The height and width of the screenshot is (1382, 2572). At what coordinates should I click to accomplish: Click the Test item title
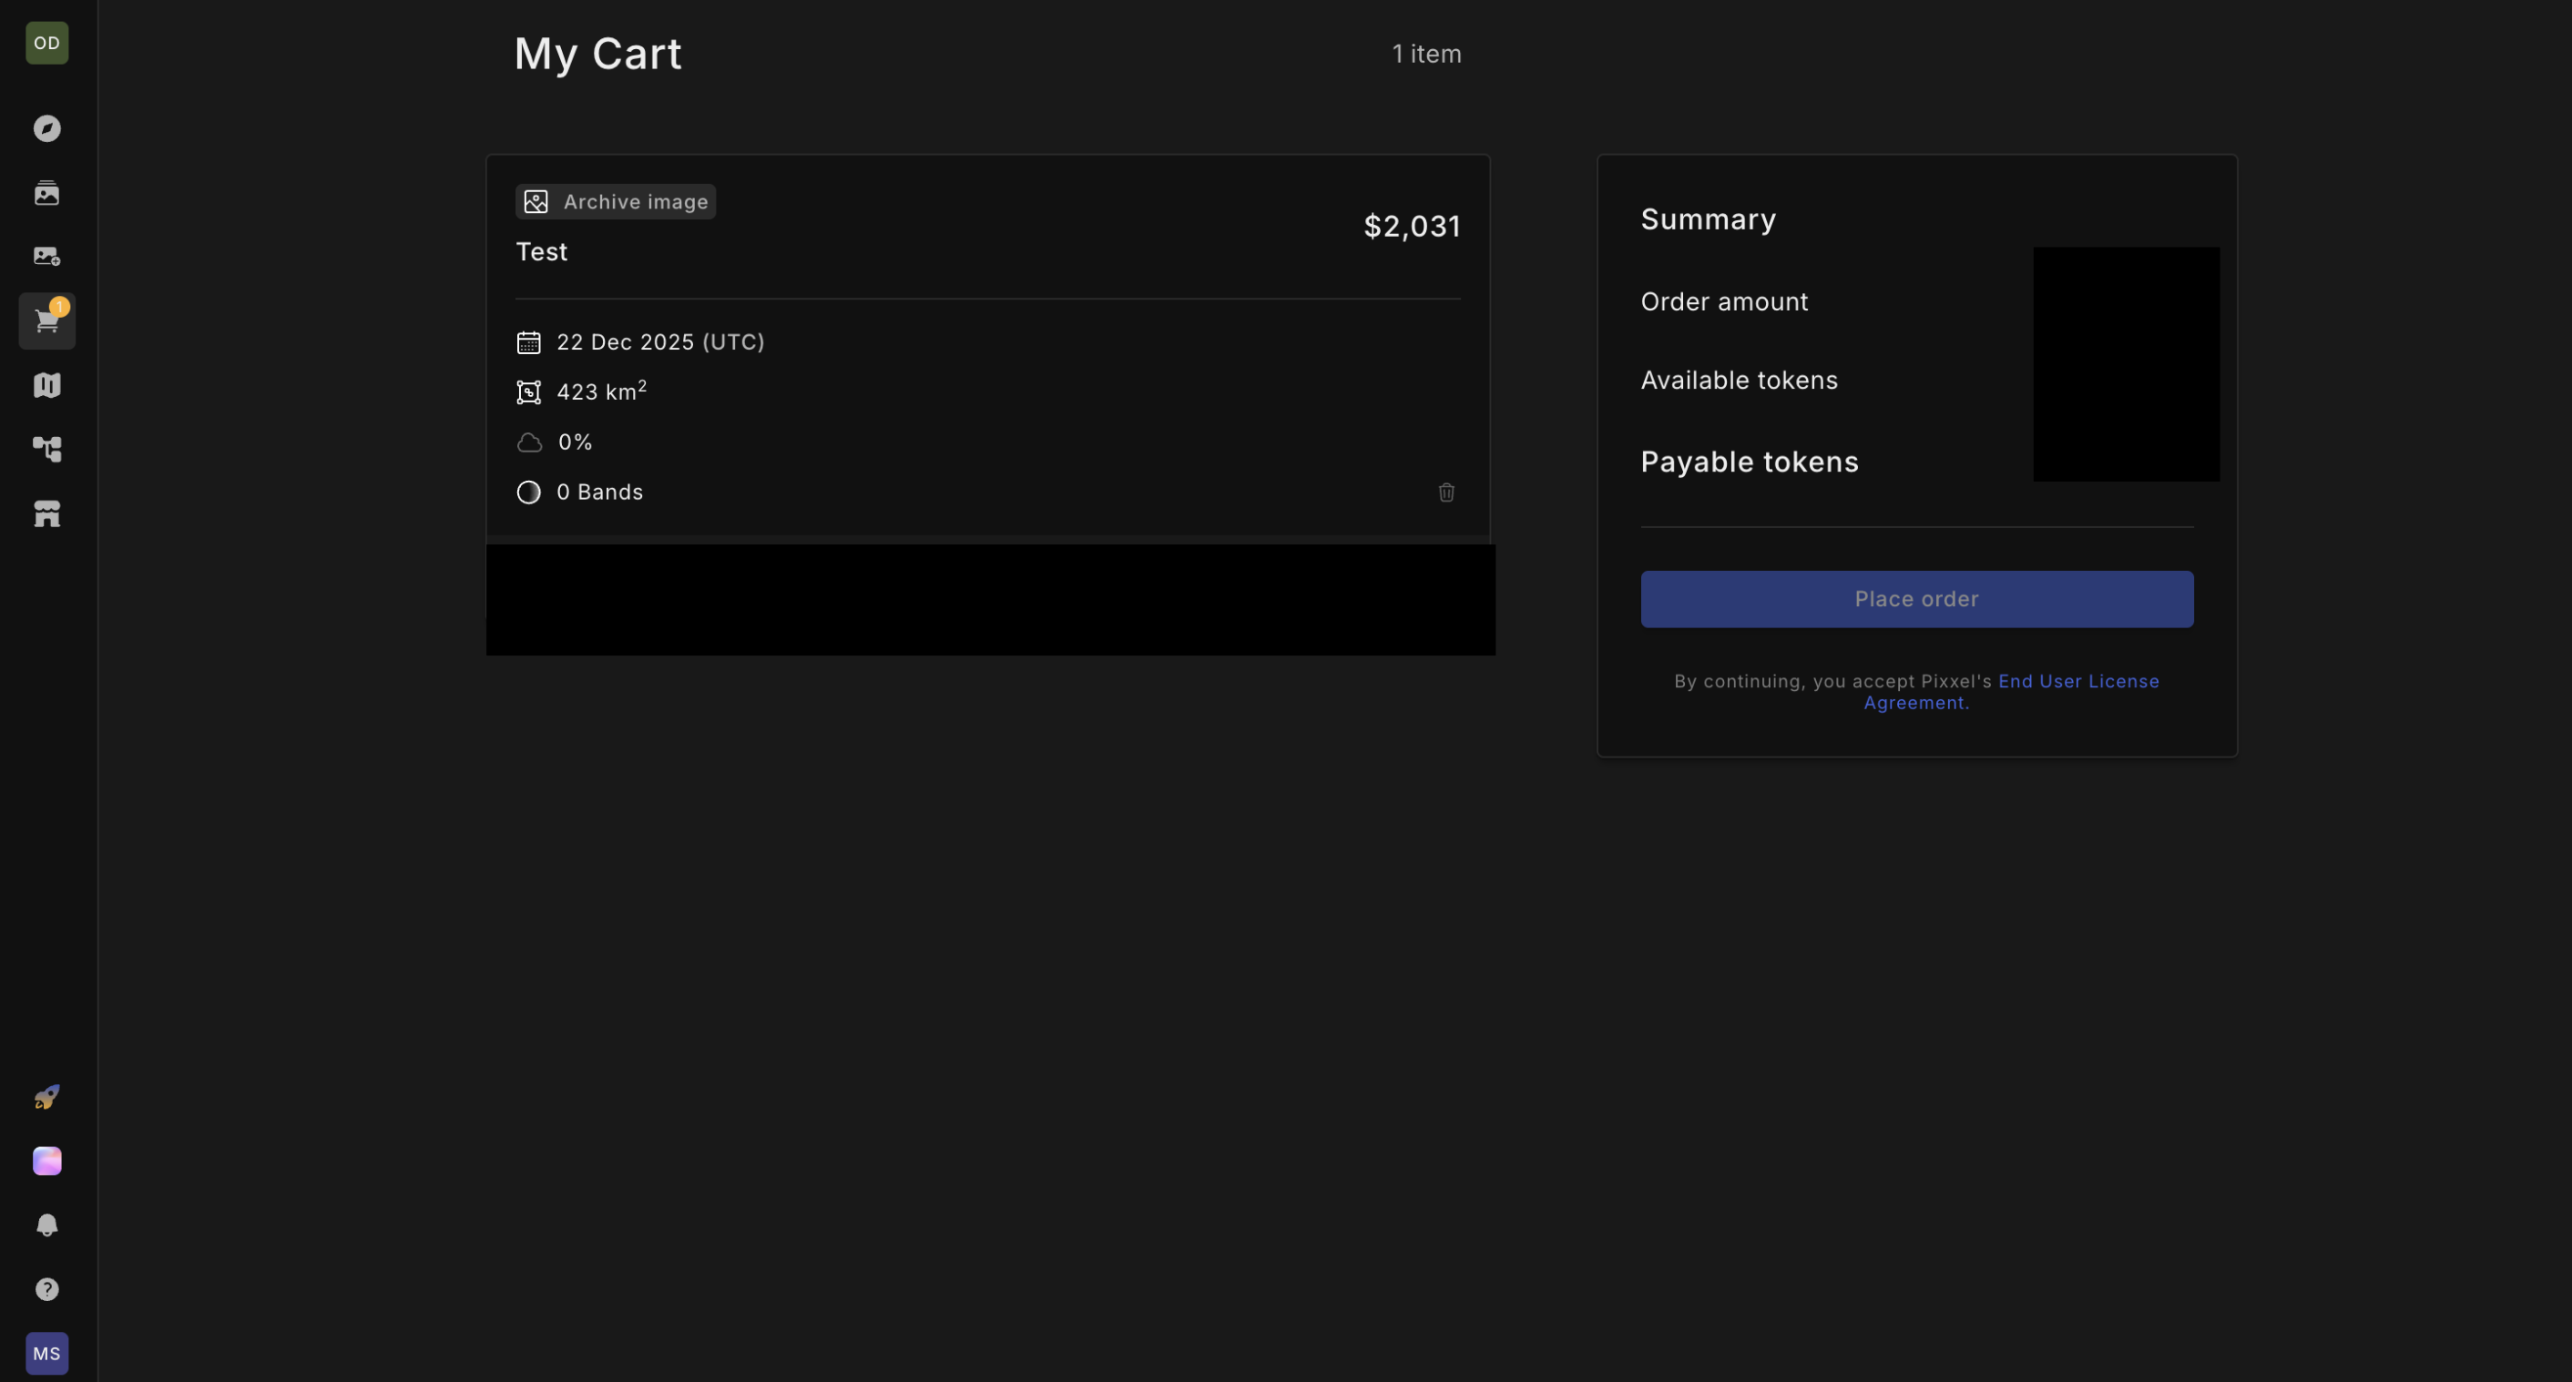(541, 251)
